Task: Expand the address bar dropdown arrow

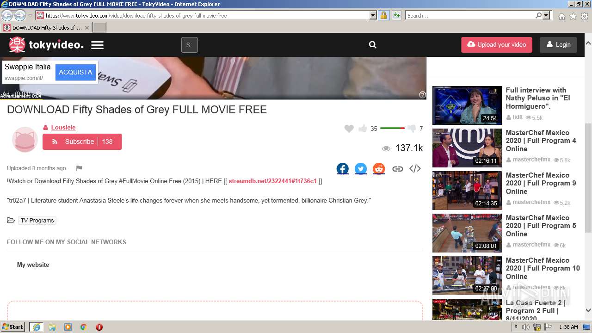Action: point(373,15)
